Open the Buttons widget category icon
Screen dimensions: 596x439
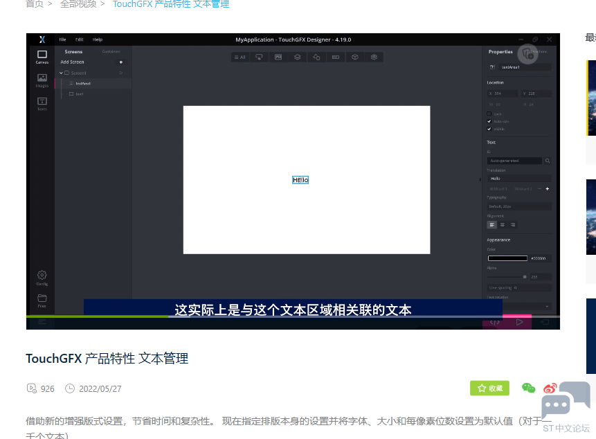(x=259, y=57)
